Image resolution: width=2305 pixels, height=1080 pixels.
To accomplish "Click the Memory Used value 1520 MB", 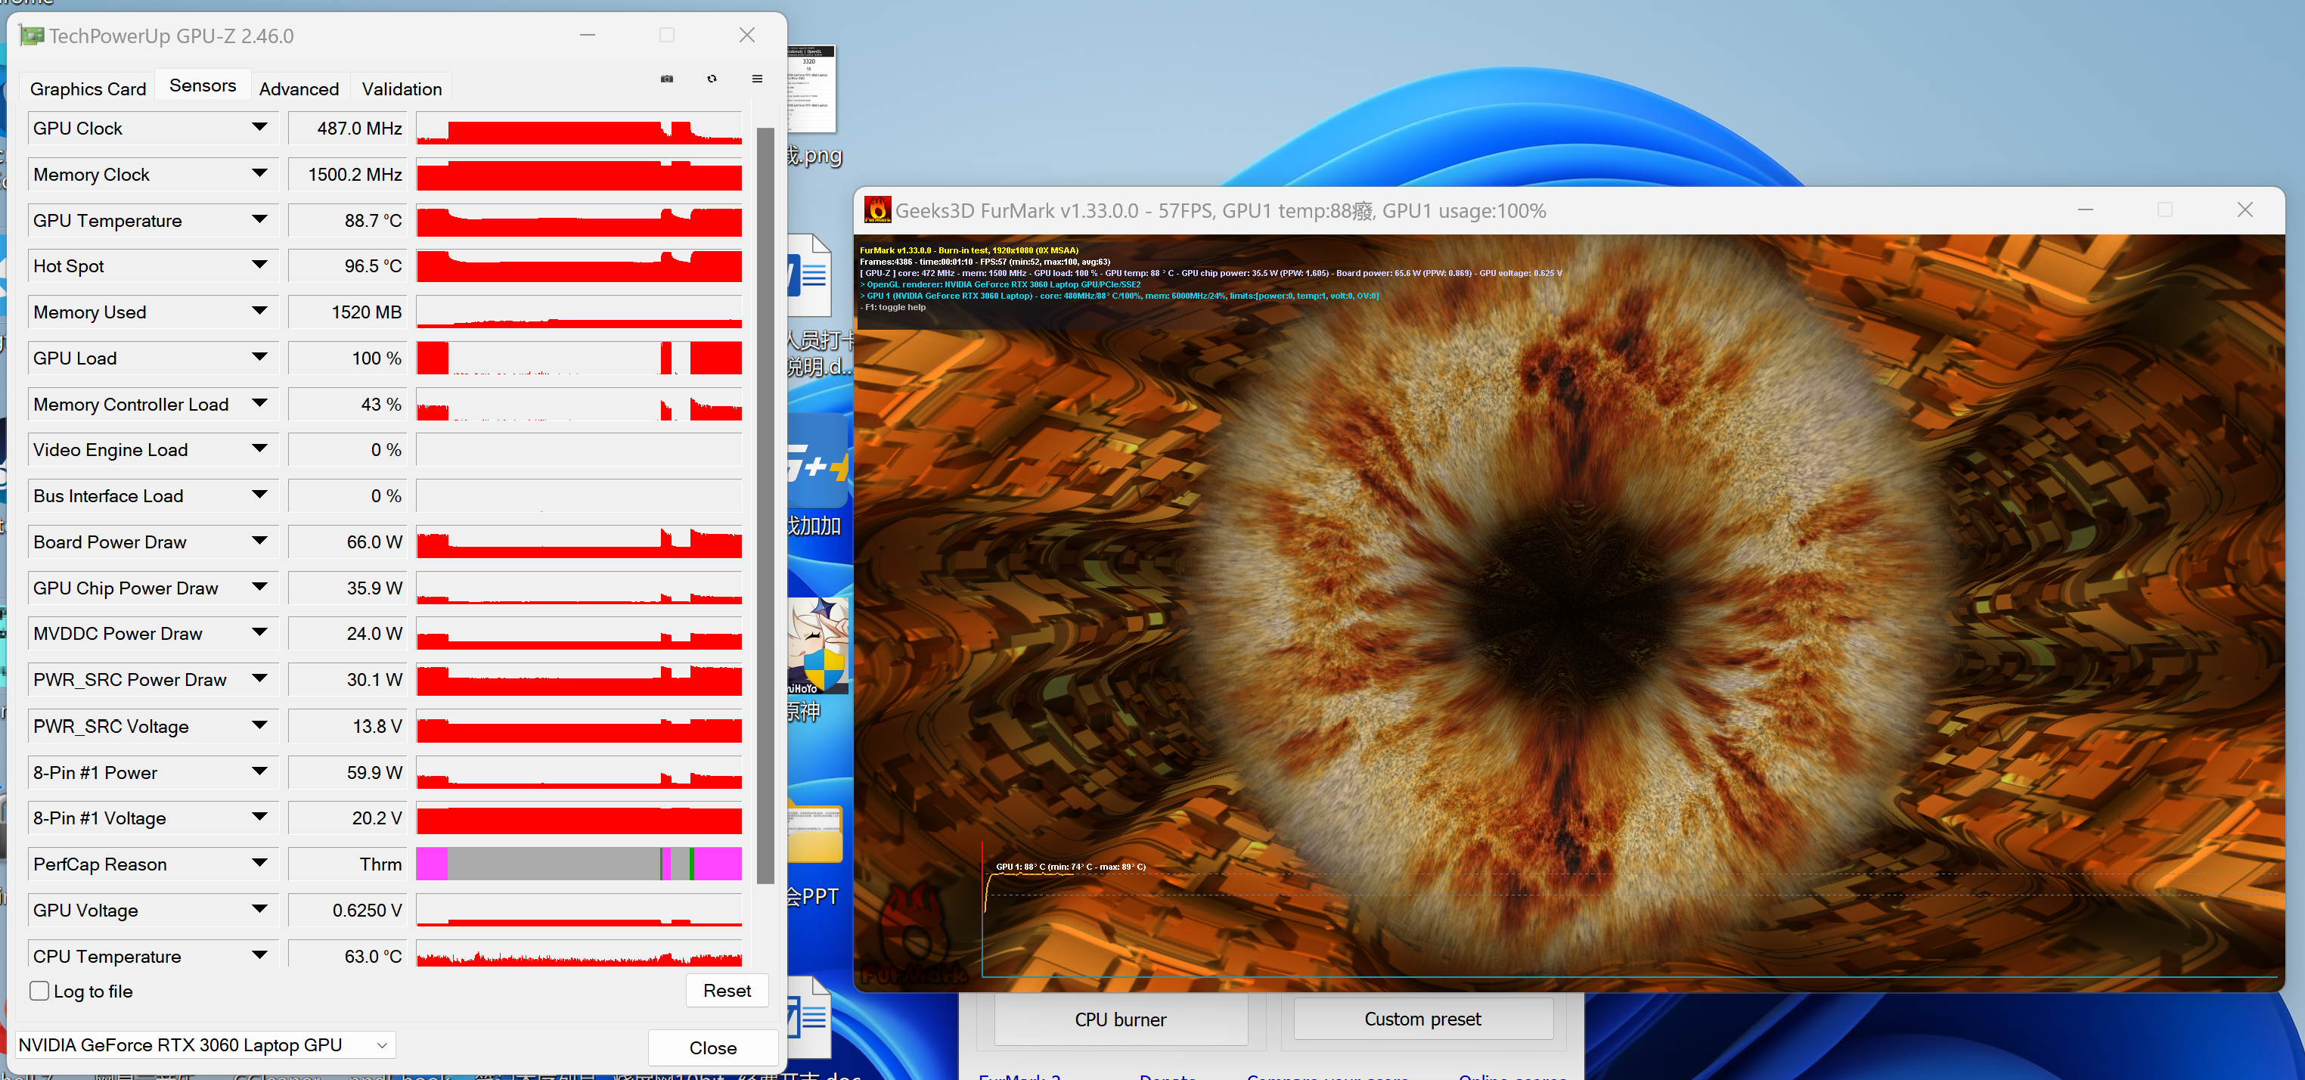I will point(347,312).
